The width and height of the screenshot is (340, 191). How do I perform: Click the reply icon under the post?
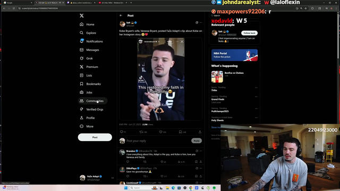click(122, 132)
